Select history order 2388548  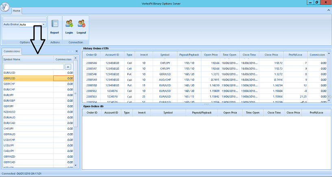pyautogui.click(x=205, y=74)
